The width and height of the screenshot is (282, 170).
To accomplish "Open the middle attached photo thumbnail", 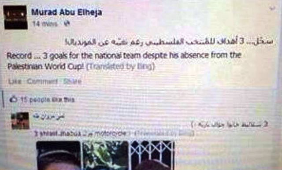I will (106, 155).
